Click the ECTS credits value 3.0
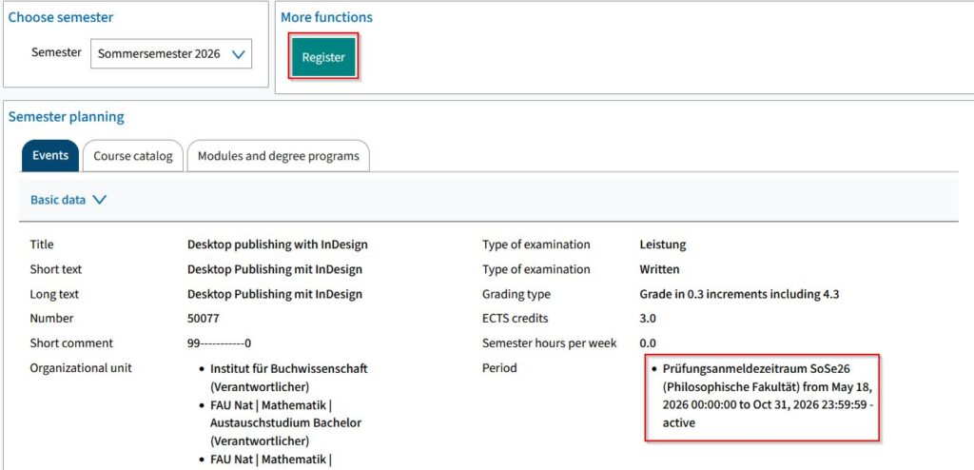Screen dimensions: 974x470 click(647, 319)
